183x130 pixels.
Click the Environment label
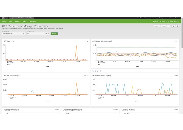[x=30, y=31]
